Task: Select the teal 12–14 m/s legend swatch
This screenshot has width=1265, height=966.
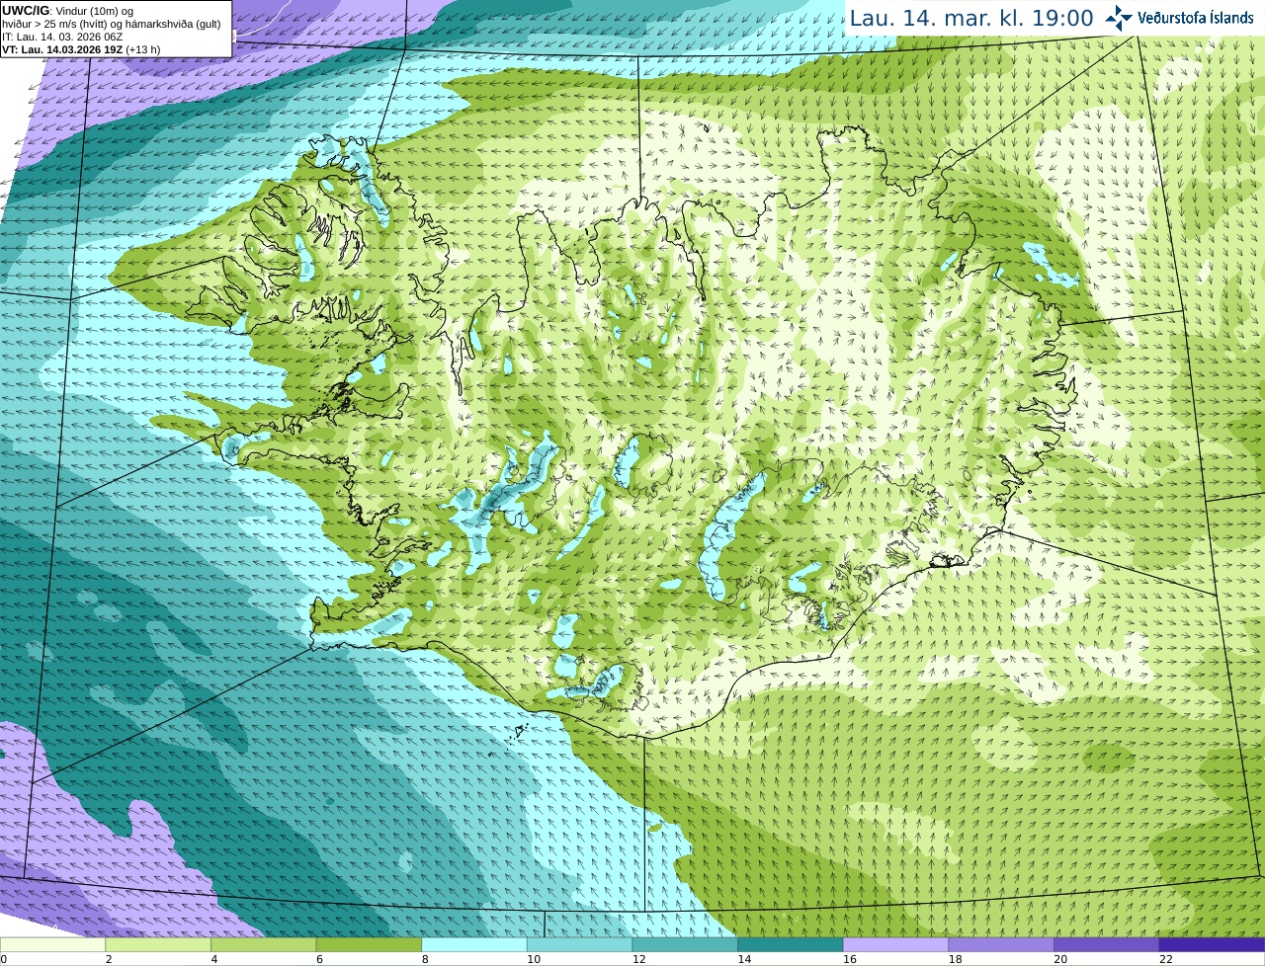Action: (685, 944)
